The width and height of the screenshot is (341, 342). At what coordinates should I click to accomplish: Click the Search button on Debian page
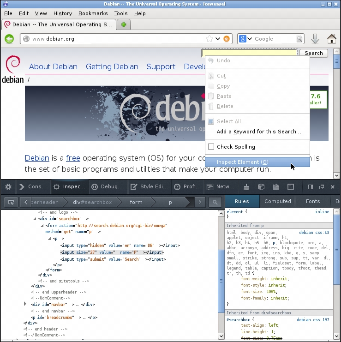pyautogui.click(x=313, y=53)
